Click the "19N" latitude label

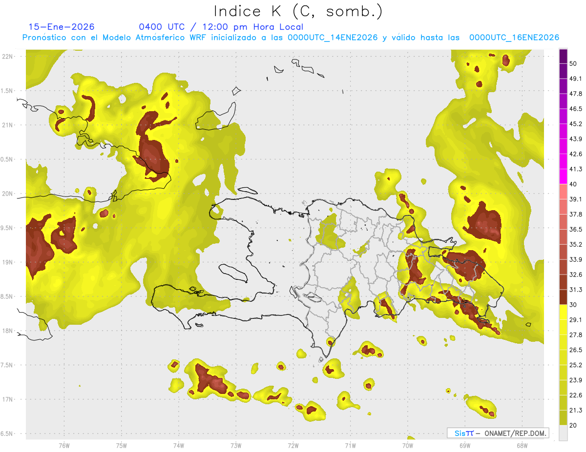(7, 262)
